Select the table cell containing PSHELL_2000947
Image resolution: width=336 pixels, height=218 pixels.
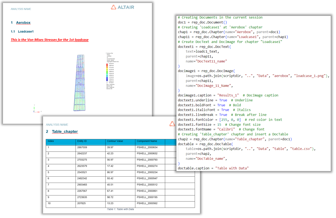[147, 178]
